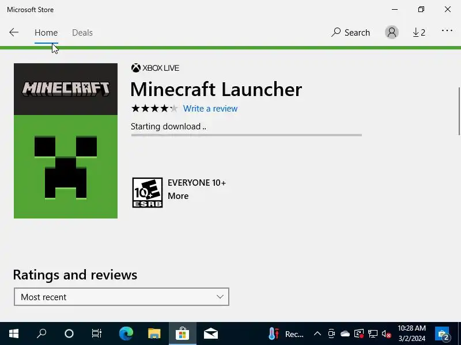Click the page vertical scrollbar
The width and height of the screenshot is (461, 345).
[459, 111]
